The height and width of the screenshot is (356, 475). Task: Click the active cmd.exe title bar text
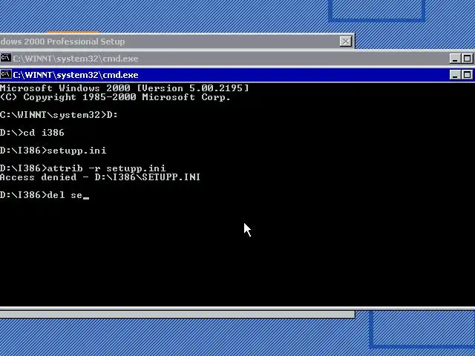(x=76, y=75)
